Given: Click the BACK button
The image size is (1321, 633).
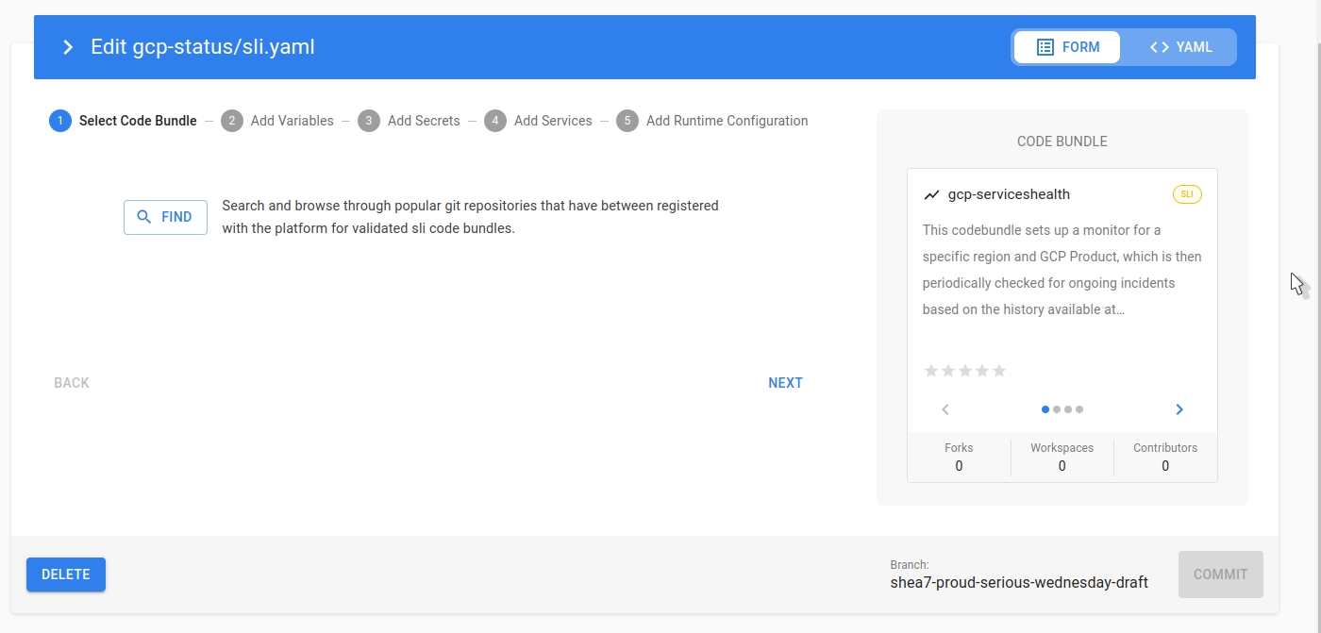Looking at the screenshot, I should point(72,383).
